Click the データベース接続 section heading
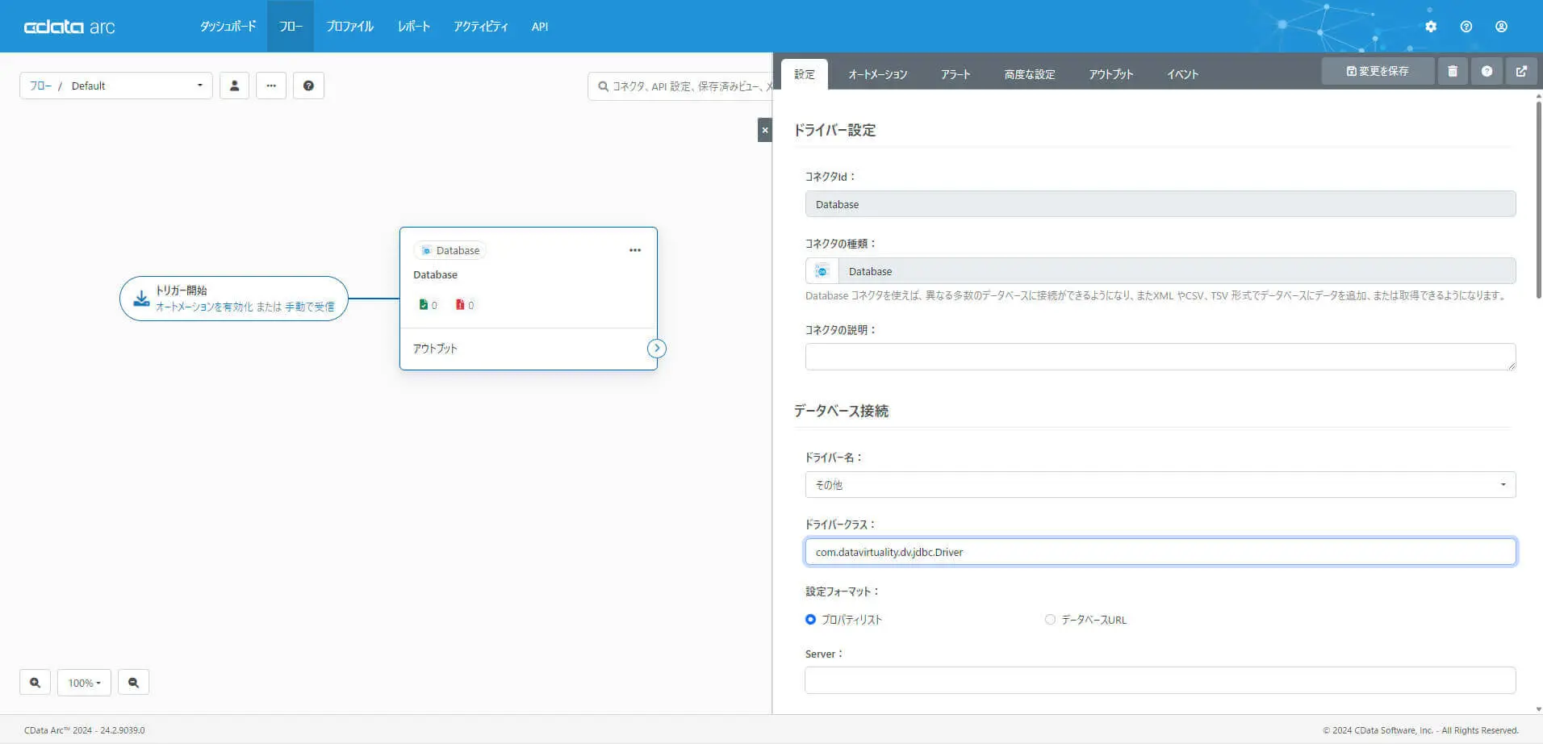Image resolution: width=1543 pixels, height=744 pixels. click(841, 411)
